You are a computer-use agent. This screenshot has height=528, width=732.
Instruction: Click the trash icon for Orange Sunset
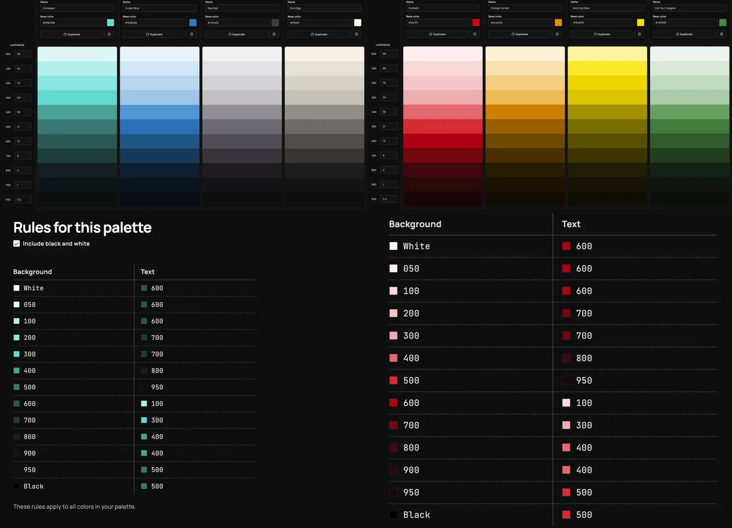click(557, 34)
